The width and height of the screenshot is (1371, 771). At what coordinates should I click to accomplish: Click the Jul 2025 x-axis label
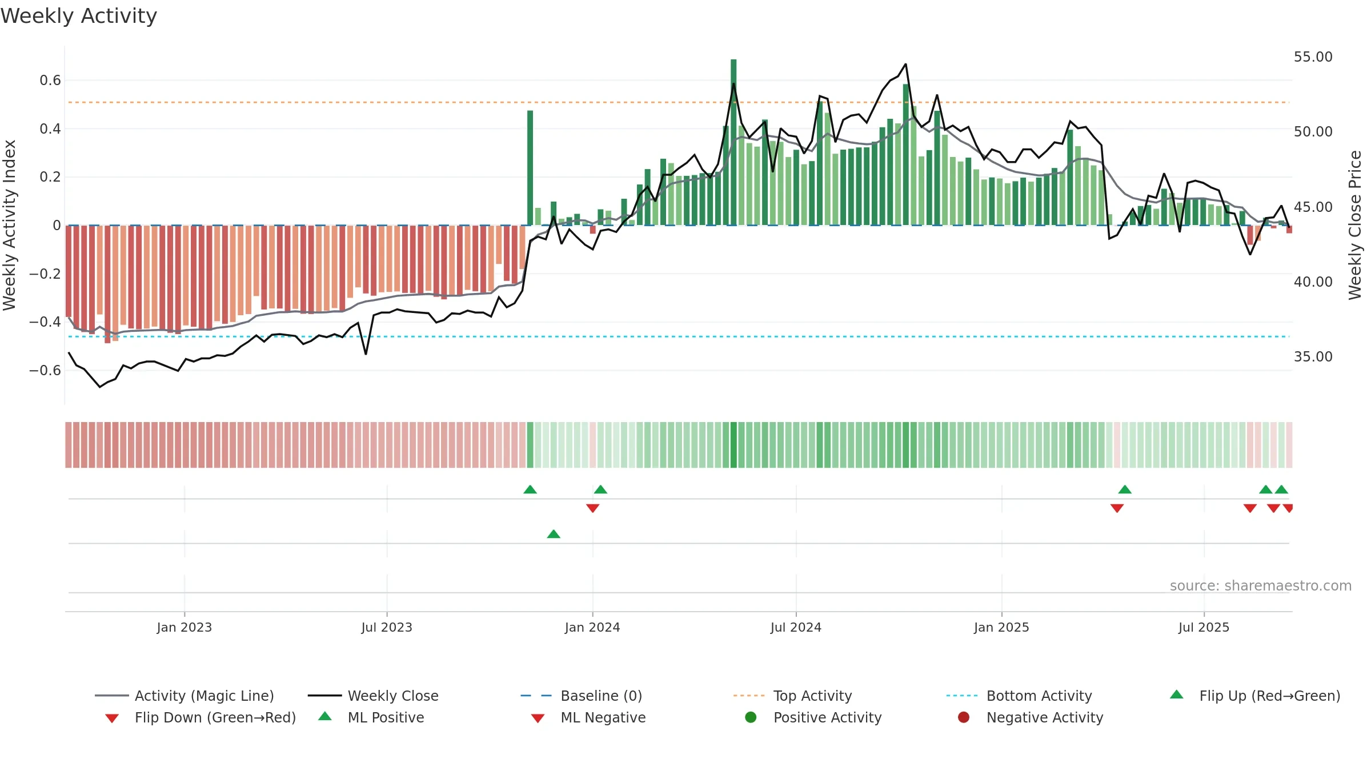(1204, 627)
